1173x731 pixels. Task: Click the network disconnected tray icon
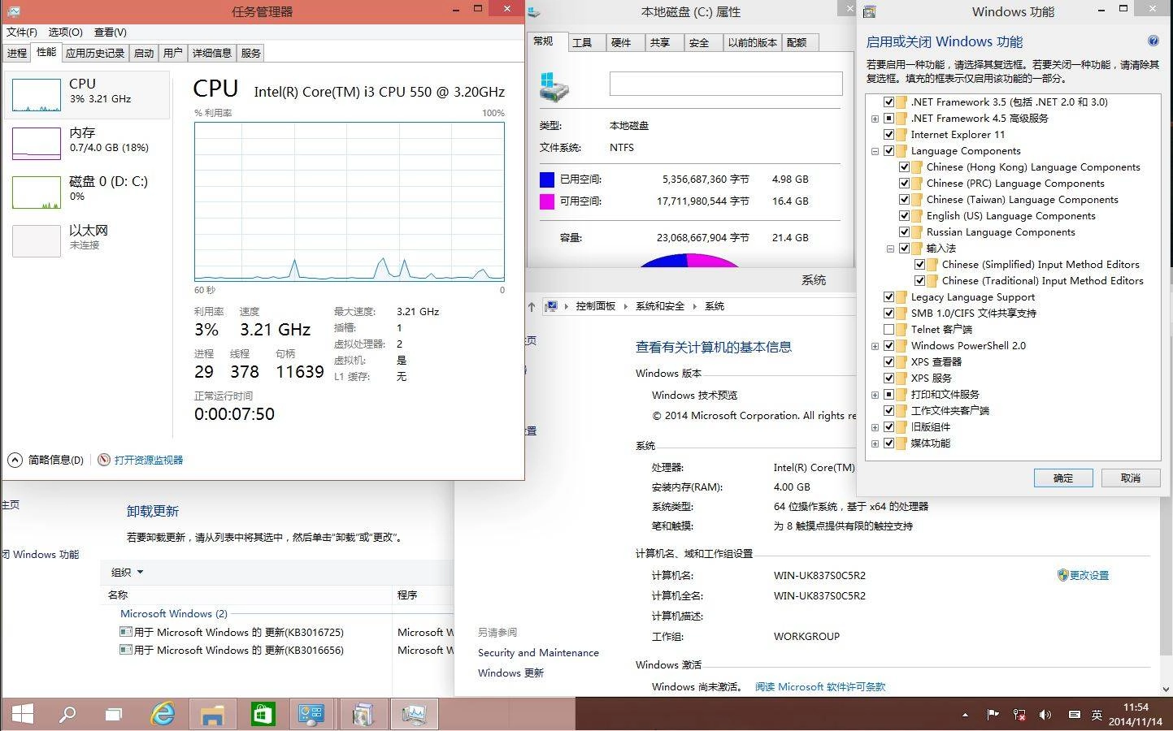[1019, 715]
